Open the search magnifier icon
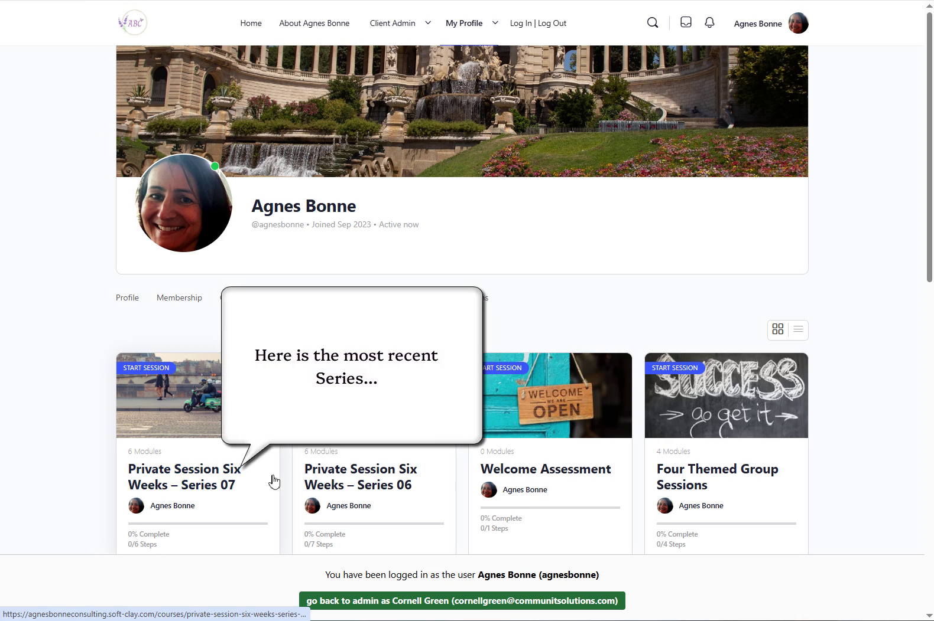The height and width of the screenshot is (621, 934). tap(653, 23)
